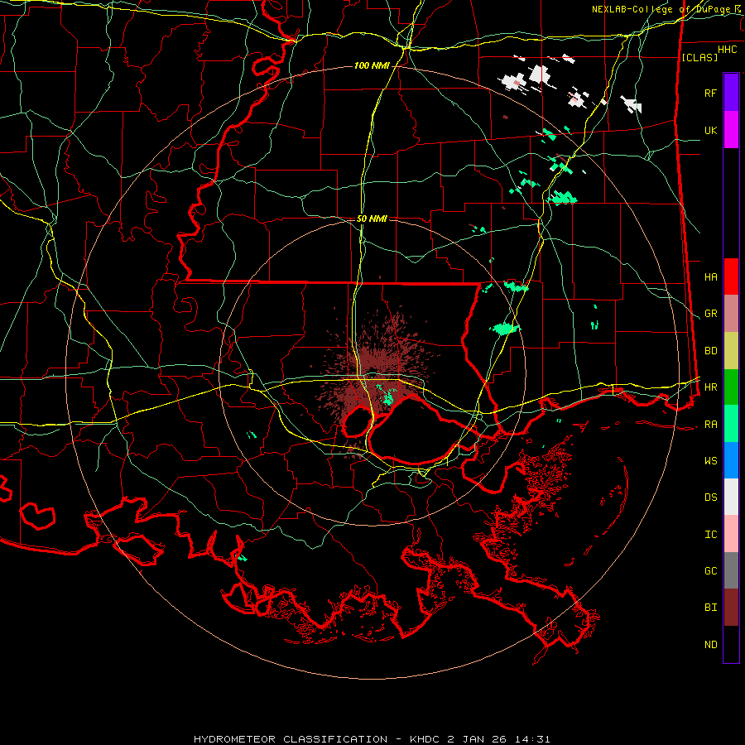Click the BI legend label
The image size is (745, 745).
click(710, 608)
